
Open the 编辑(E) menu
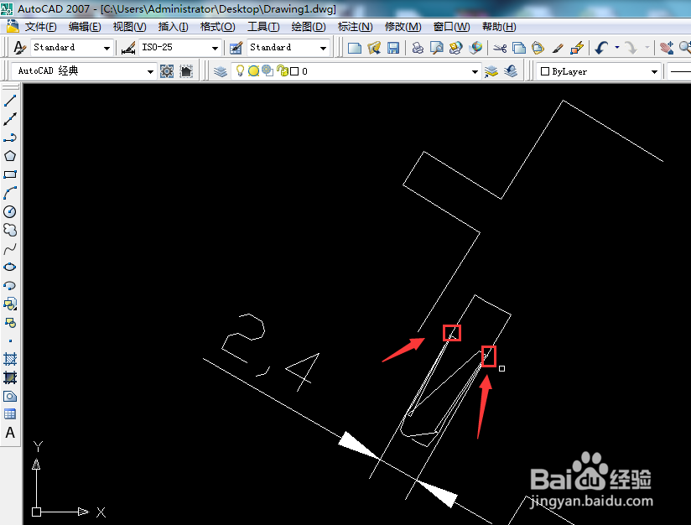point(85,27)
